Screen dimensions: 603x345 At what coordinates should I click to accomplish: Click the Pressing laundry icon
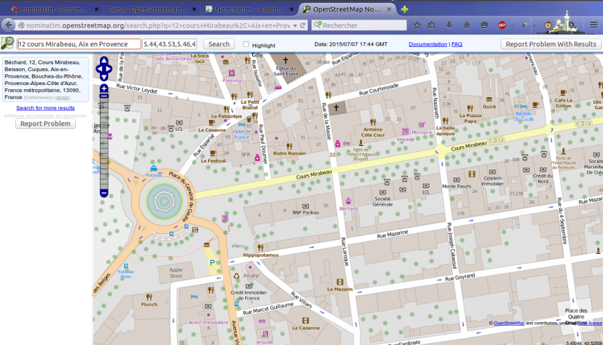[x=232, y=73]
